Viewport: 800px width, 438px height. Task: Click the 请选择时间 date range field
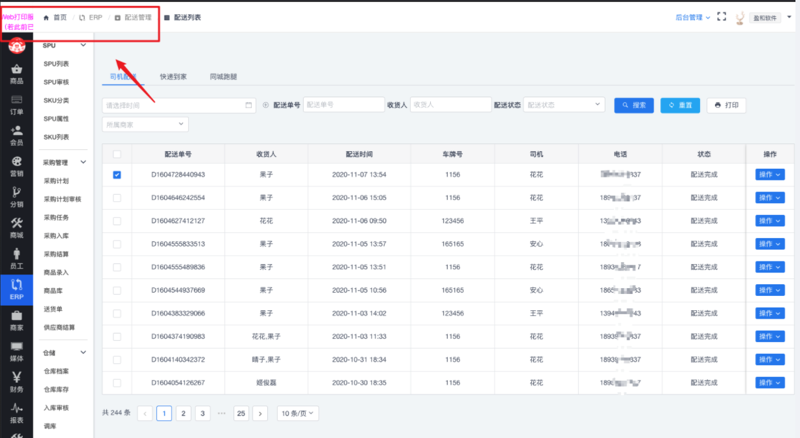pos(179,105)
